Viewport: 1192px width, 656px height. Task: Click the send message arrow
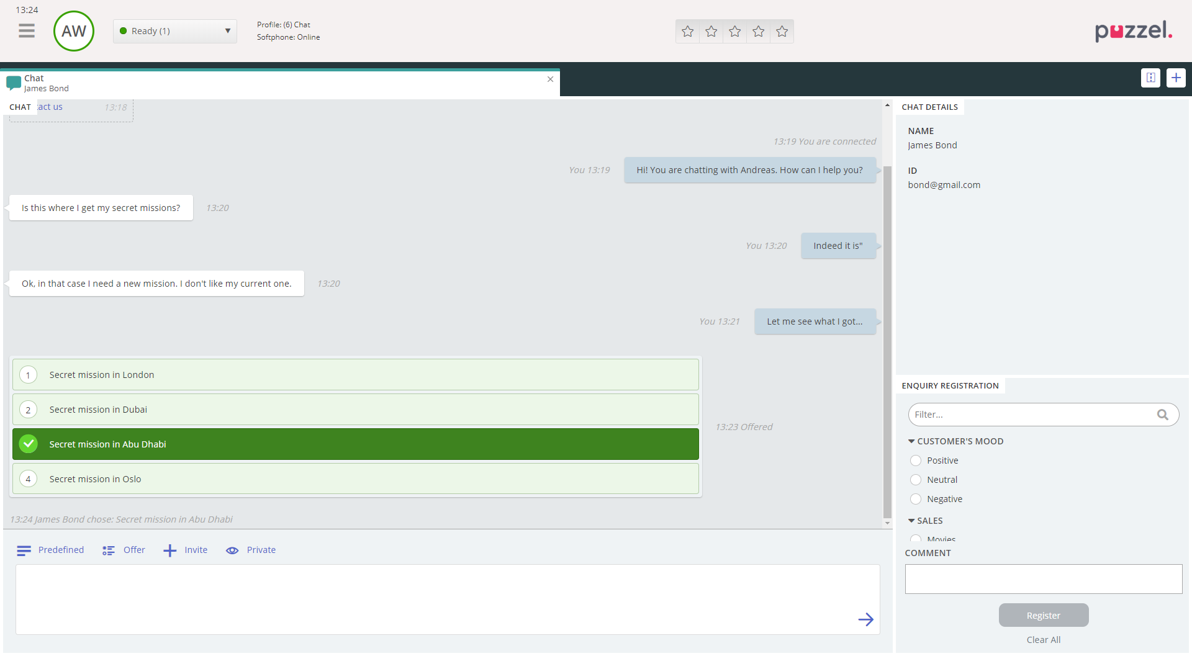pyautogui.click(x=865, y=619)
